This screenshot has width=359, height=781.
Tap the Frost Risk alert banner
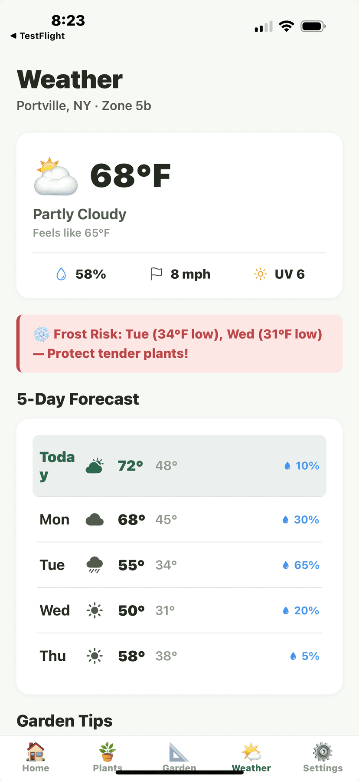[x=179, y=343]
